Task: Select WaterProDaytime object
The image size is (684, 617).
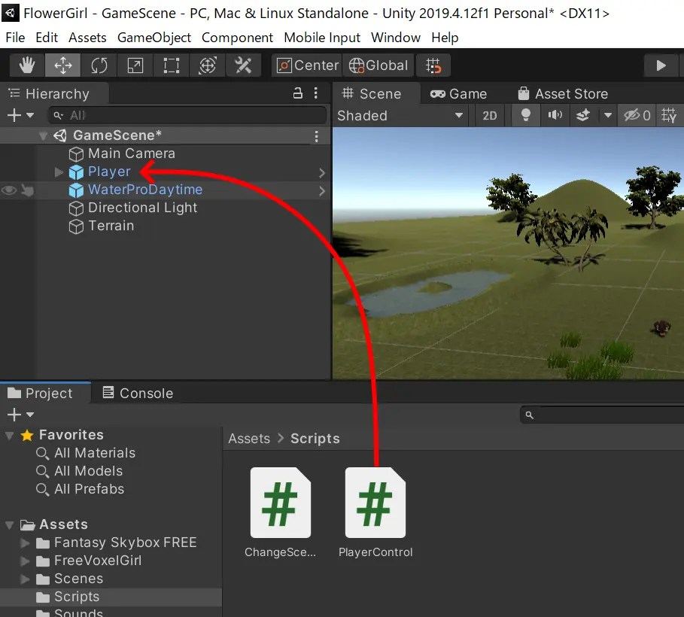Action: coord(135,190)
